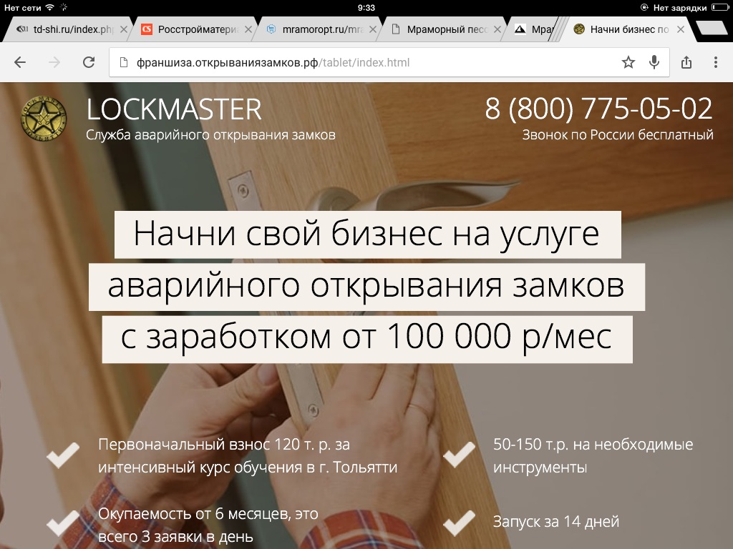The width and height of the screenshot is (733, 549).
Task: Open the Chrome three-dot menu
Action: [x=715, y=62]
